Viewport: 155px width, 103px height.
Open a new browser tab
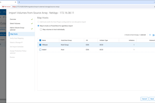[x=19, y=2]
